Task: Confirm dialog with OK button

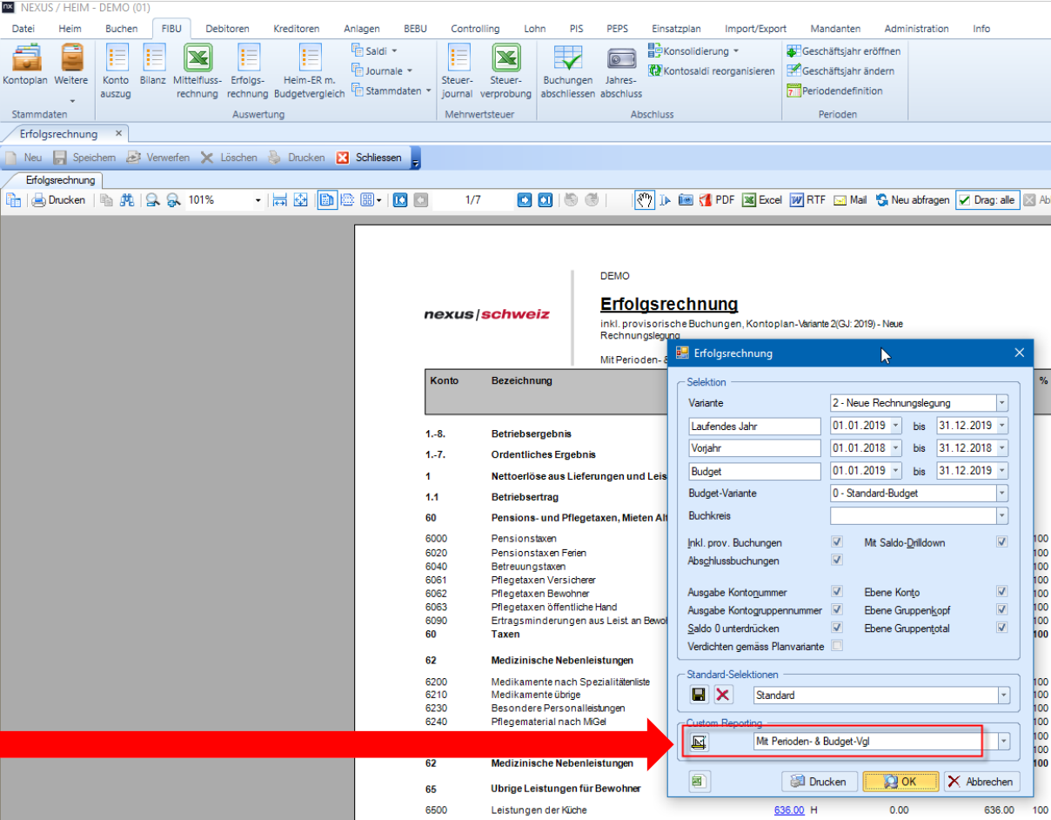Action: pyautogui.click(x=900, y=782)
